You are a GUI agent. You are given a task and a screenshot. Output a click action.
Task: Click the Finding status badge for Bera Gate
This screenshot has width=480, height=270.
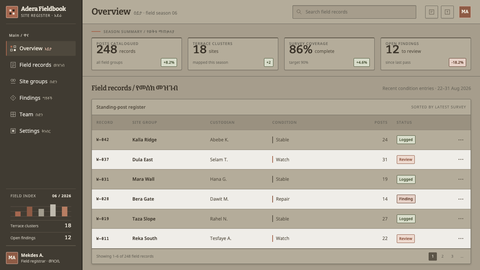pyautogui.click(x=406, y=199)
